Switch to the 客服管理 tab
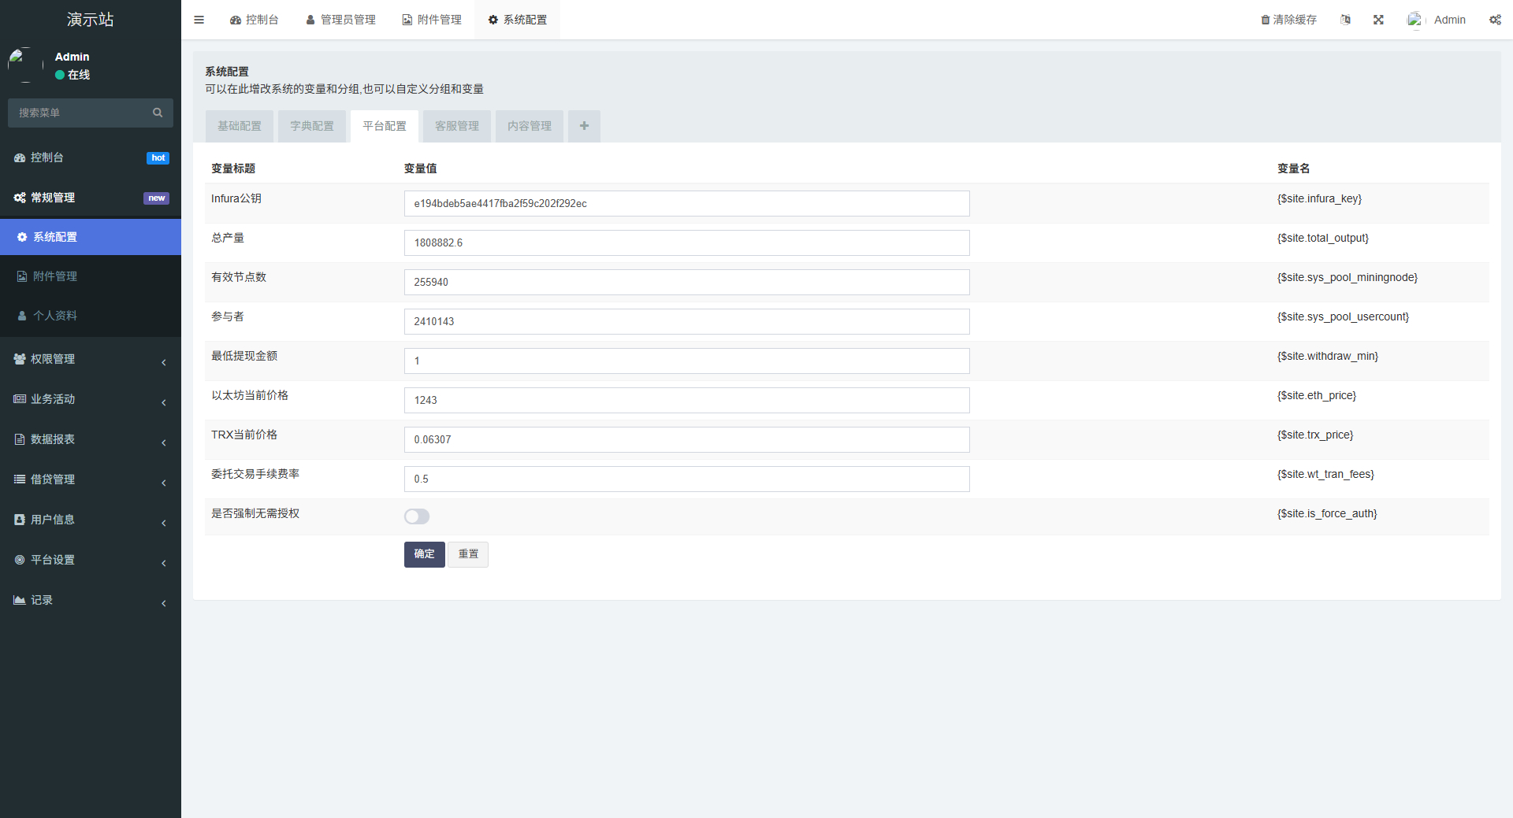 point(455,126)
